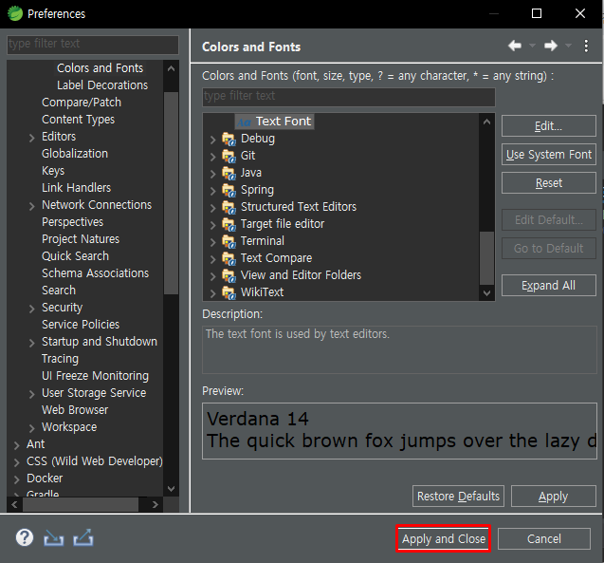
Task: Click the Git folder icon
Action: [x=229, y=156]
